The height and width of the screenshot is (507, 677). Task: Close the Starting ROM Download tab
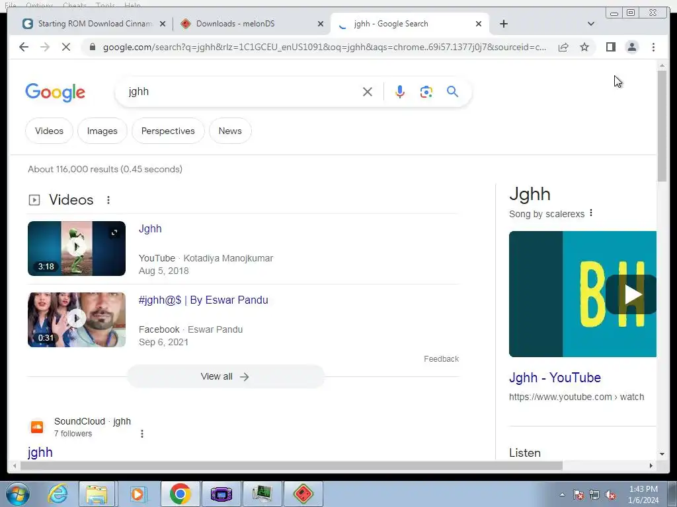pyautogui.click(x=163, y=24)
